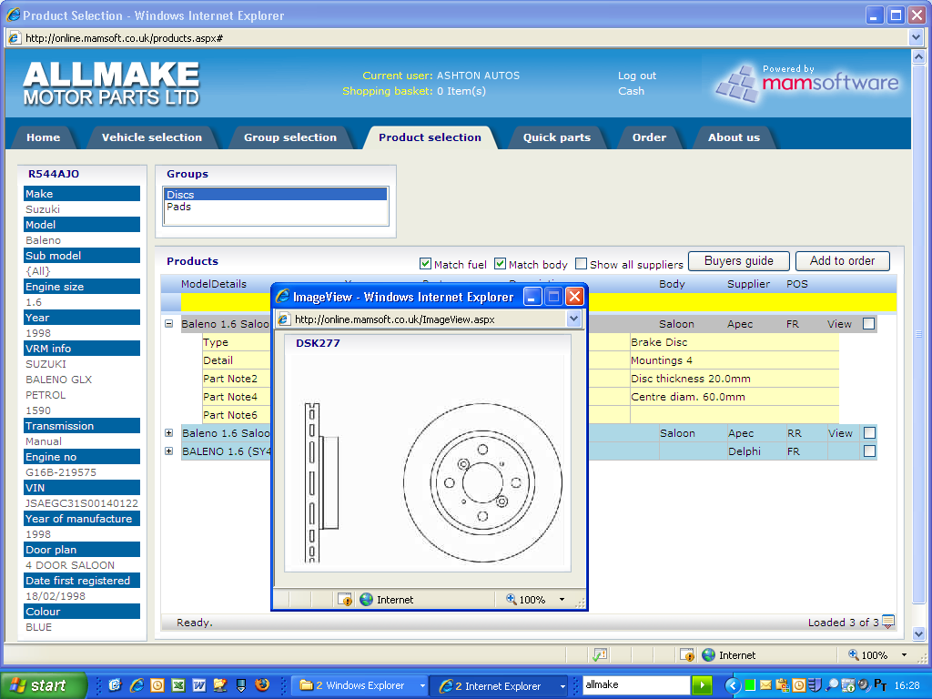Open the Windows Explorer taskbar group dropdown
932x699 pixels.
click(x=422, y=686)
